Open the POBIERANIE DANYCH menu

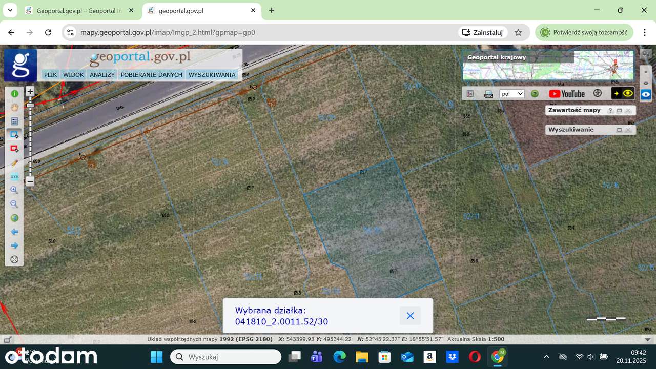point(152,75)
